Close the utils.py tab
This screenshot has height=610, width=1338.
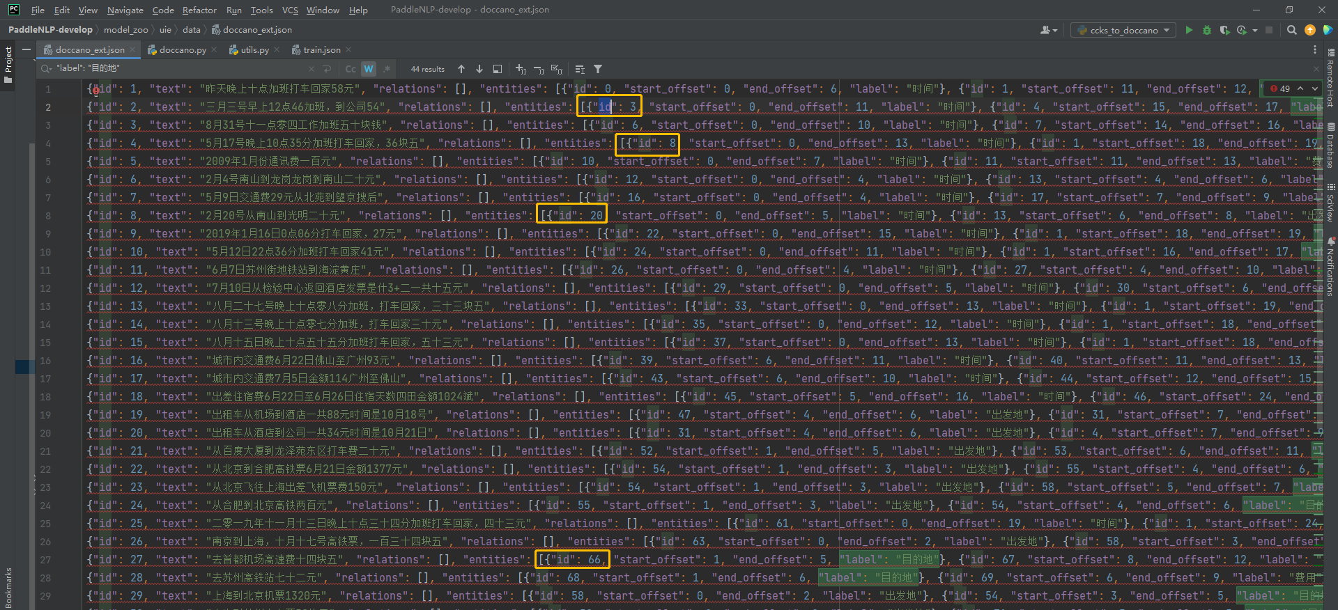pyautogui.click(x=277, y=49)
